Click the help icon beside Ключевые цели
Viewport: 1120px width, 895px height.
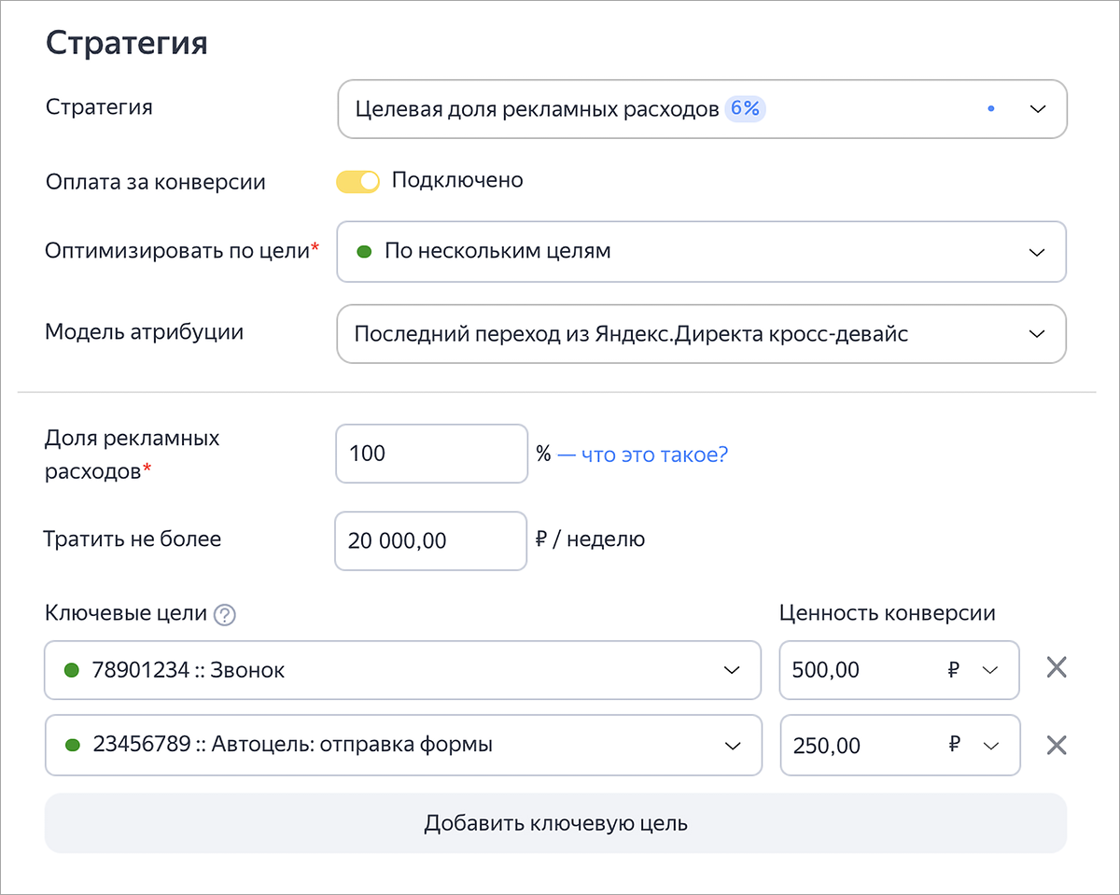[x=224, y=615]
